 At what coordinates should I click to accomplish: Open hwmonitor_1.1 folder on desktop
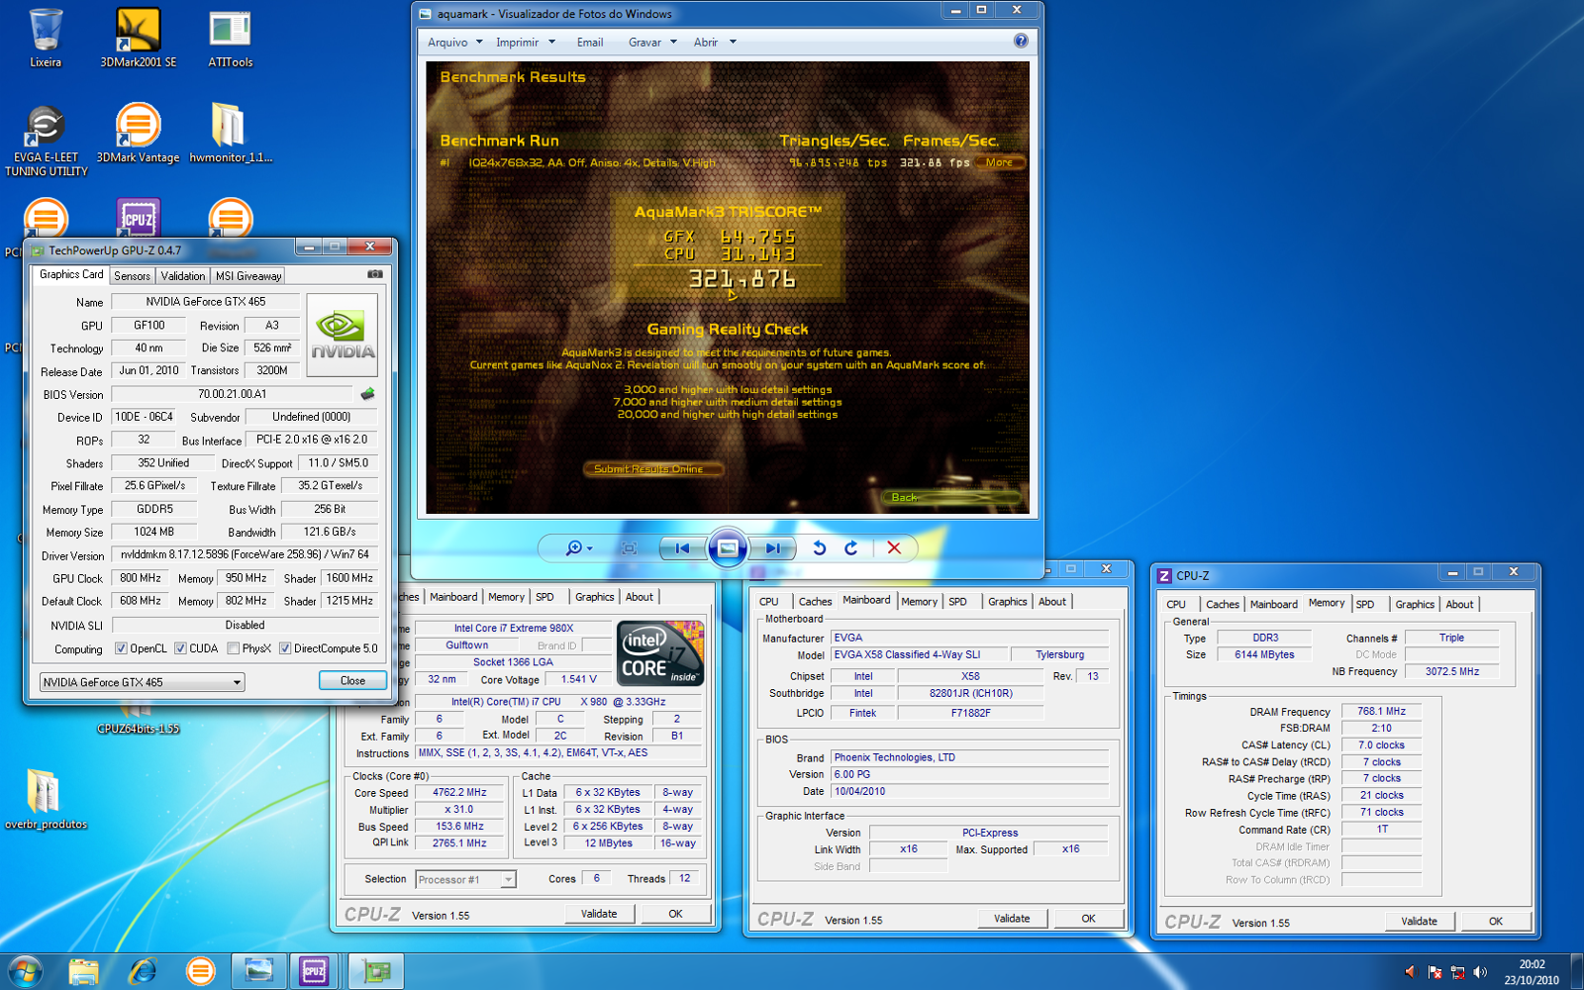point(230,134)
